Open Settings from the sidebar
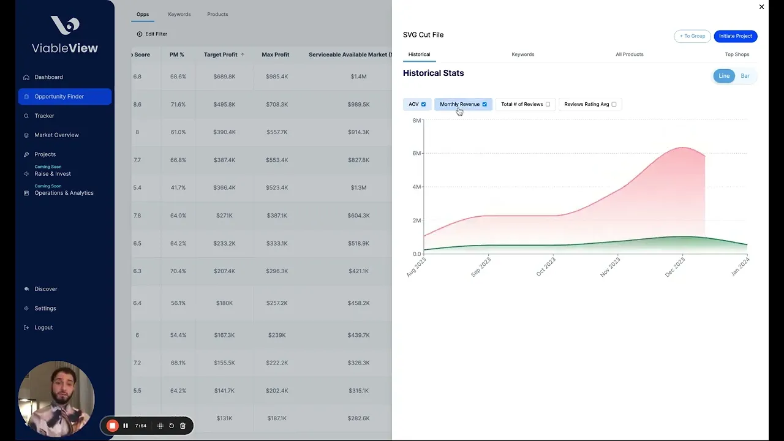Viewport: 784px width, 441px height. pos(45,308)
